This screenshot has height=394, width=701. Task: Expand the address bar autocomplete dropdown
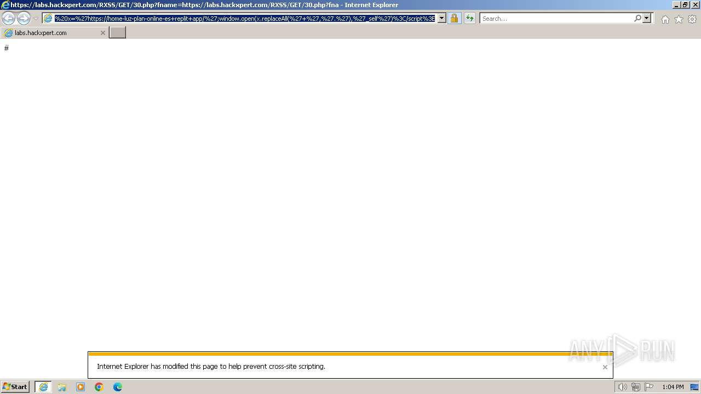(442, 19)
